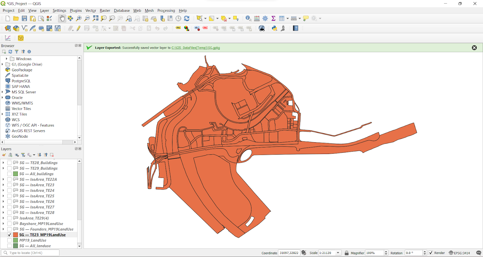Expand the SG — IsoArea_TE25 layer

3,196
